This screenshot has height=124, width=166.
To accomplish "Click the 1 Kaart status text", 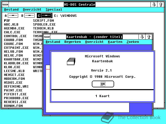I will click(102, 96).
